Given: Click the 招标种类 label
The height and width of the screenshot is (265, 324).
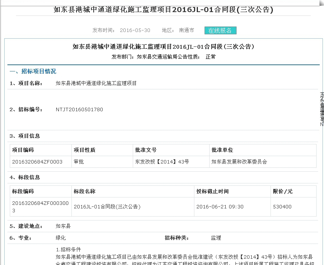Looking at the screenshot, I should (x=176, y=238).
